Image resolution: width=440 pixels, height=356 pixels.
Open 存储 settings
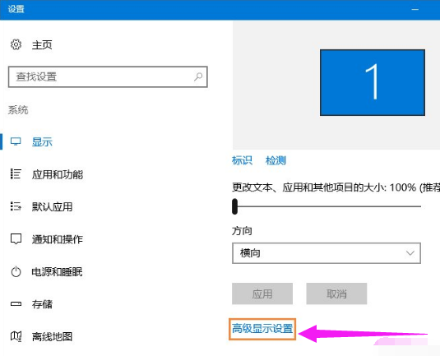[x=42, y=304]
